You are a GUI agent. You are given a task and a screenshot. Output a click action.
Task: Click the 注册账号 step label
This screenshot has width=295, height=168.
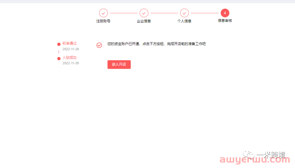tap(103, 21)
